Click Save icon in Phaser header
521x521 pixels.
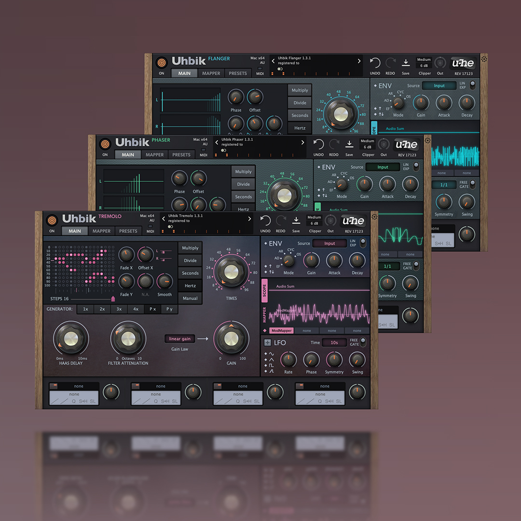pyautogui.click(x=349, y=144)
